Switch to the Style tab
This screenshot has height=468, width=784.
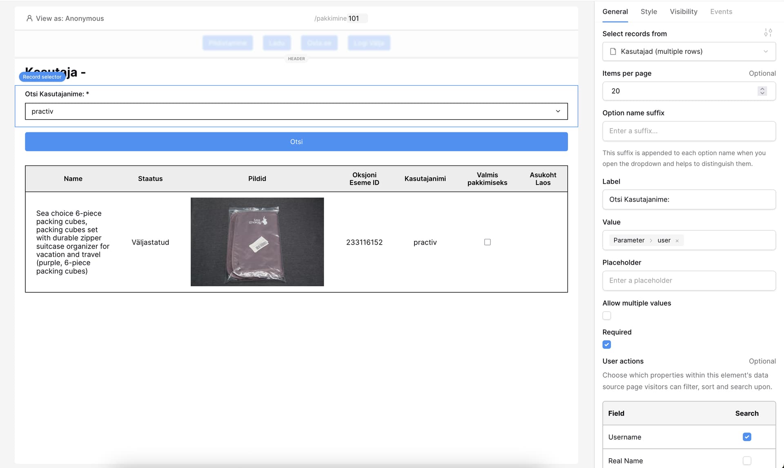coord(648,11)
